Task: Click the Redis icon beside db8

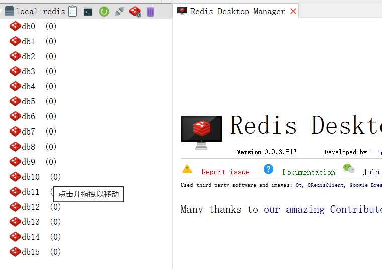Action: coord(15,147)
